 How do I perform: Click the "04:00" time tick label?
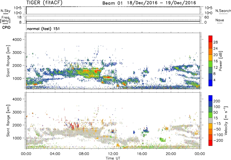pos(55,154)
